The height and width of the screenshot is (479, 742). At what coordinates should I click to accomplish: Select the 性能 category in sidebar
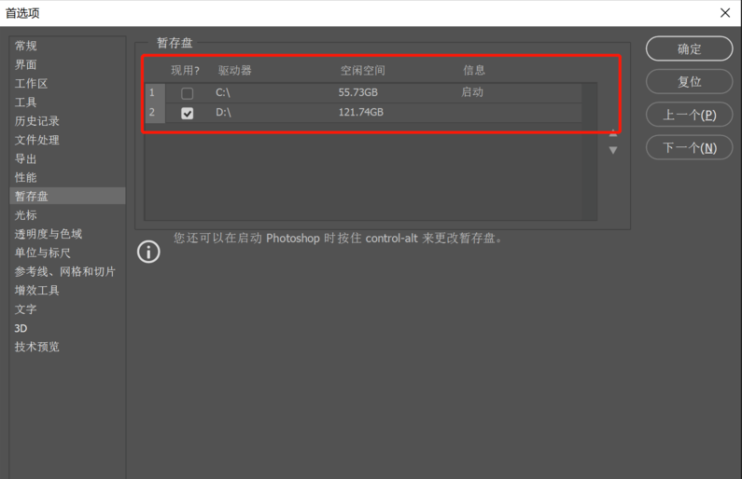pos(26,177)
